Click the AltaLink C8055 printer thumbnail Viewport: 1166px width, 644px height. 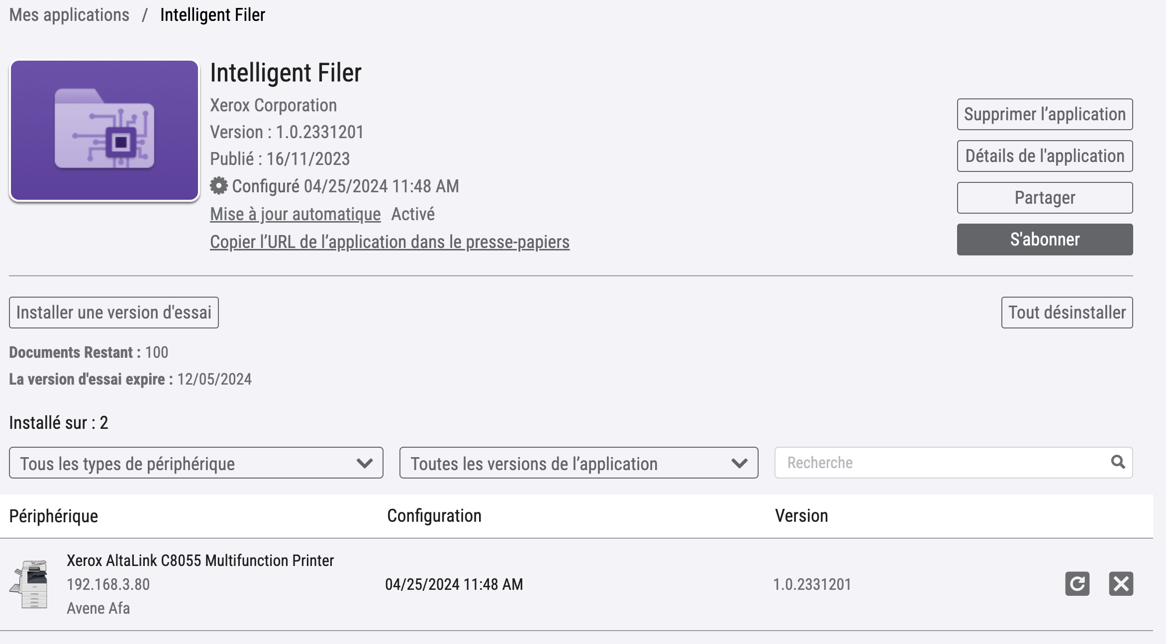coord(29,584)
